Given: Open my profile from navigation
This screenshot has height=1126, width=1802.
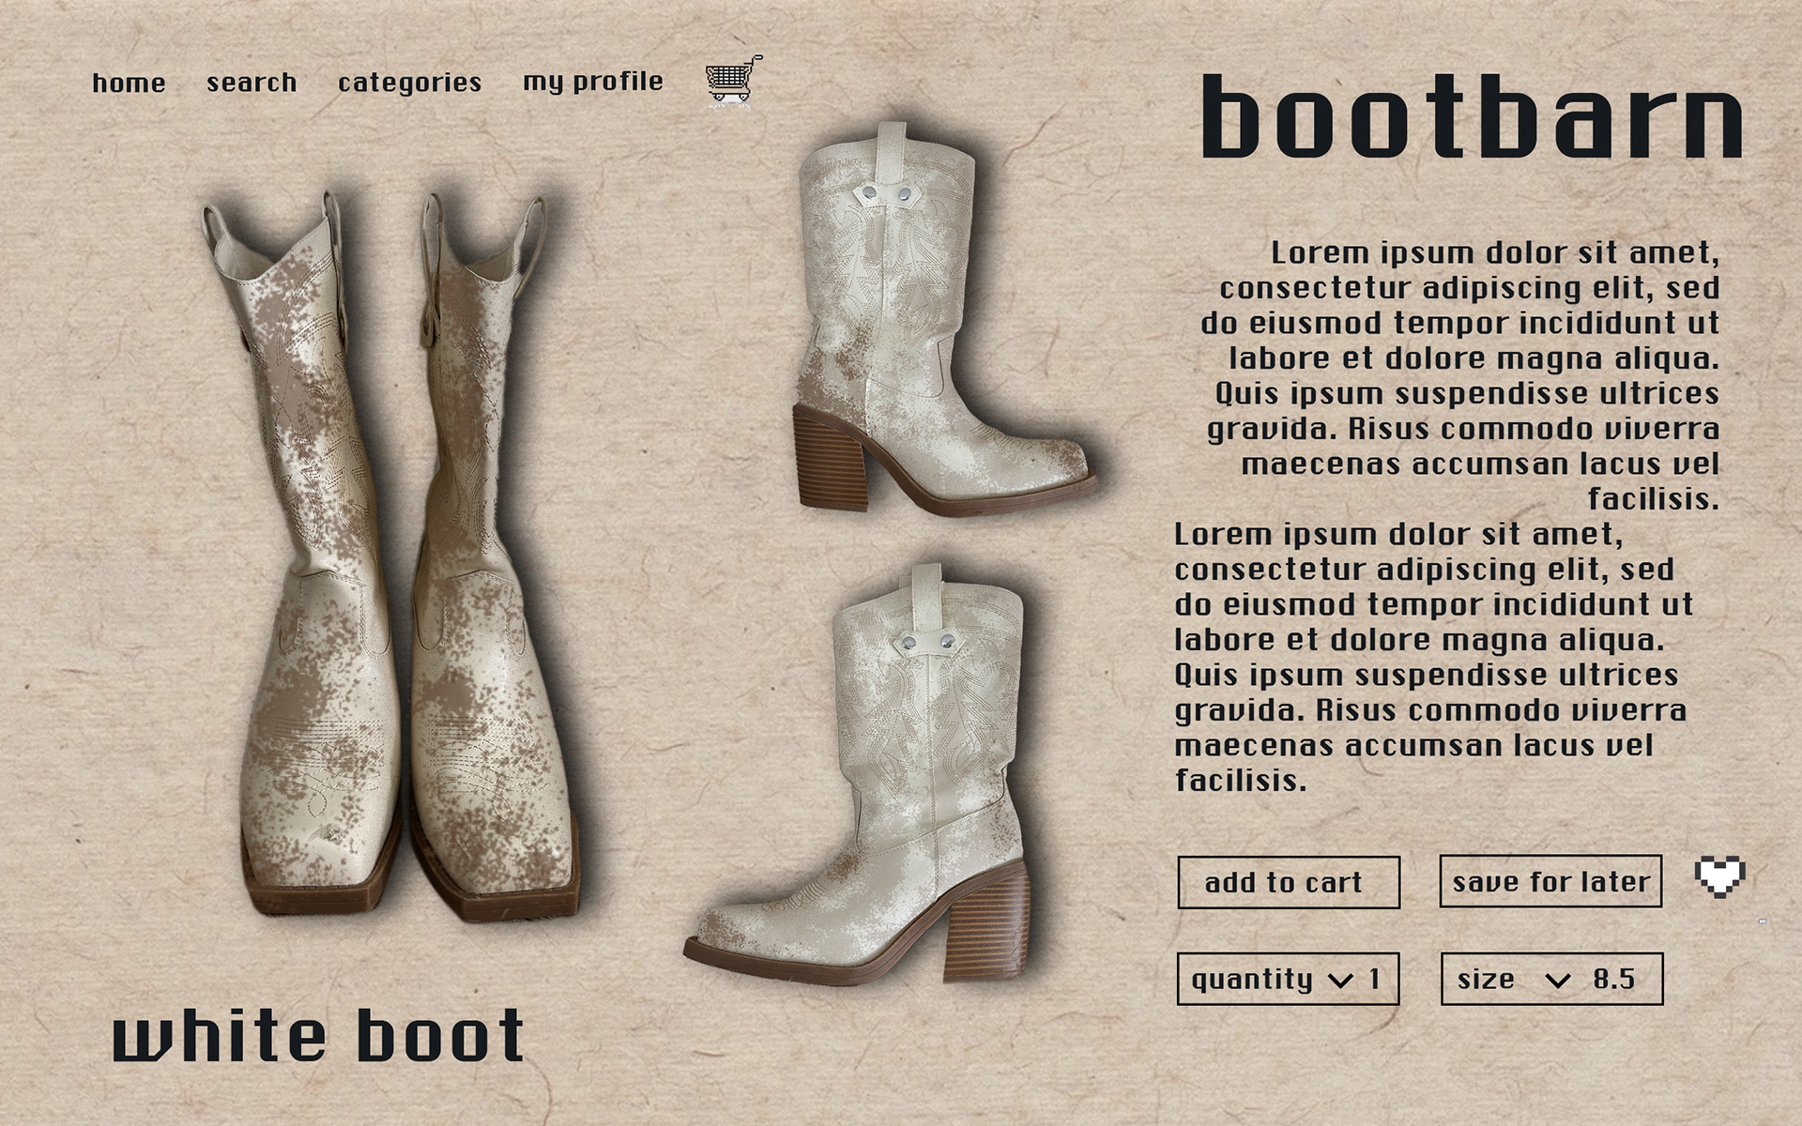Looking at the screenshot, I should point(592,82).
